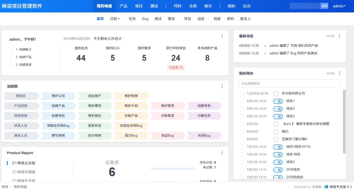Mark the 7月16日 14:20 todo as done
The height and width of the screenshot is (191, 354).
pos(242,147)
